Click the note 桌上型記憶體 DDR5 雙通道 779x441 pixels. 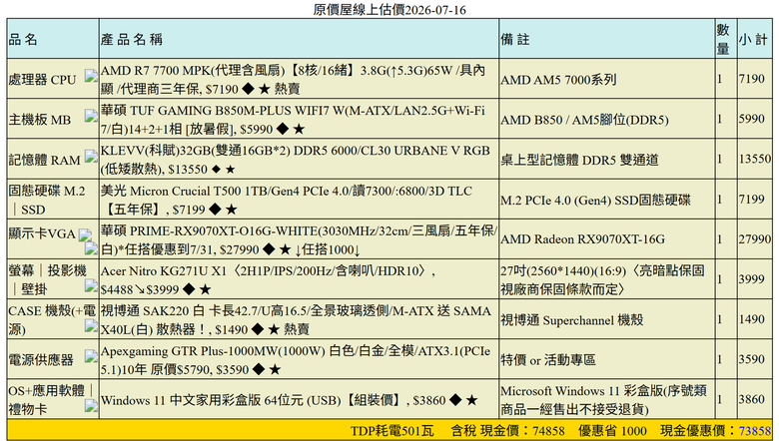(x=579, y=160)
